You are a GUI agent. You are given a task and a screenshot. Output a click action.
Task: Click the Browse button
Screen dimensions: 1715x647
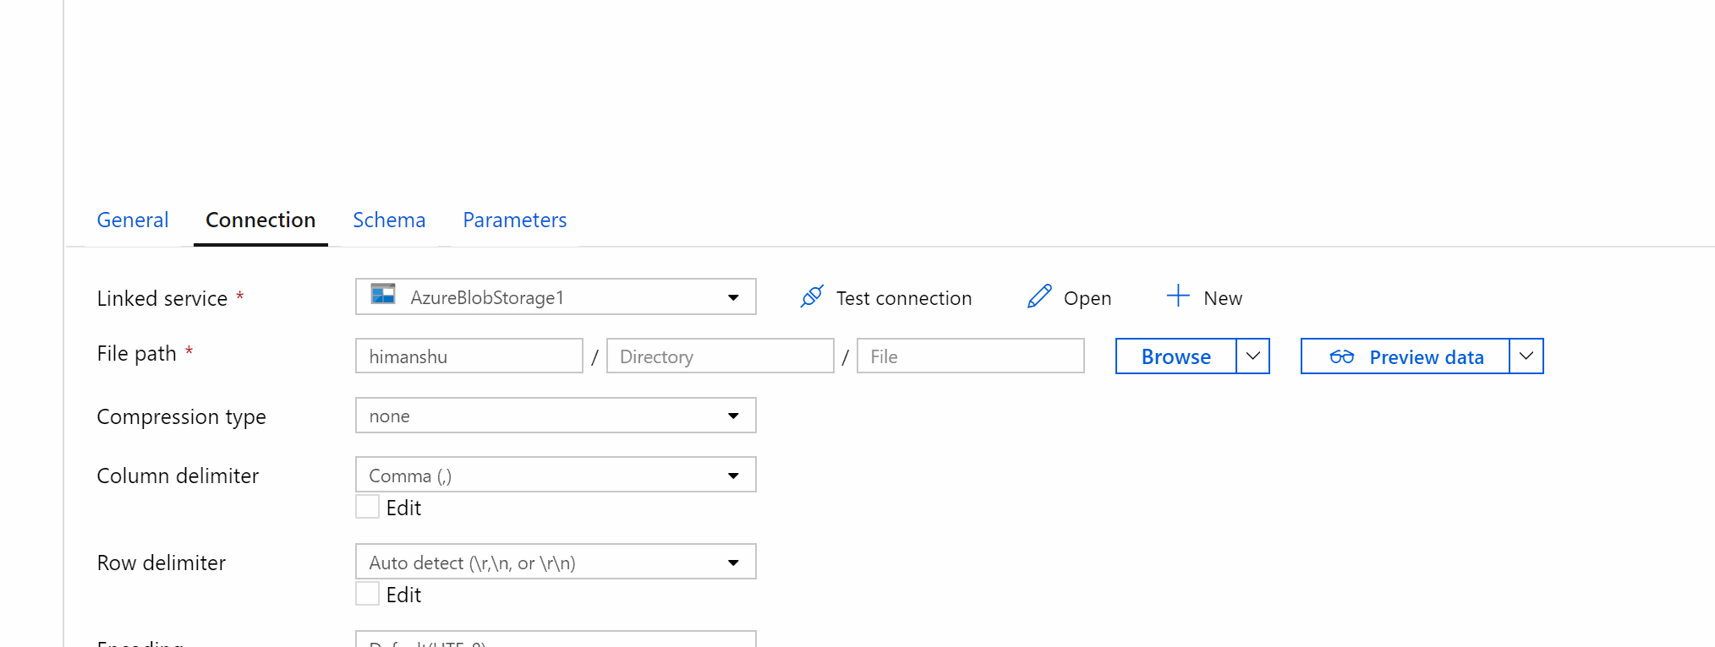(x=1176, y=356)
